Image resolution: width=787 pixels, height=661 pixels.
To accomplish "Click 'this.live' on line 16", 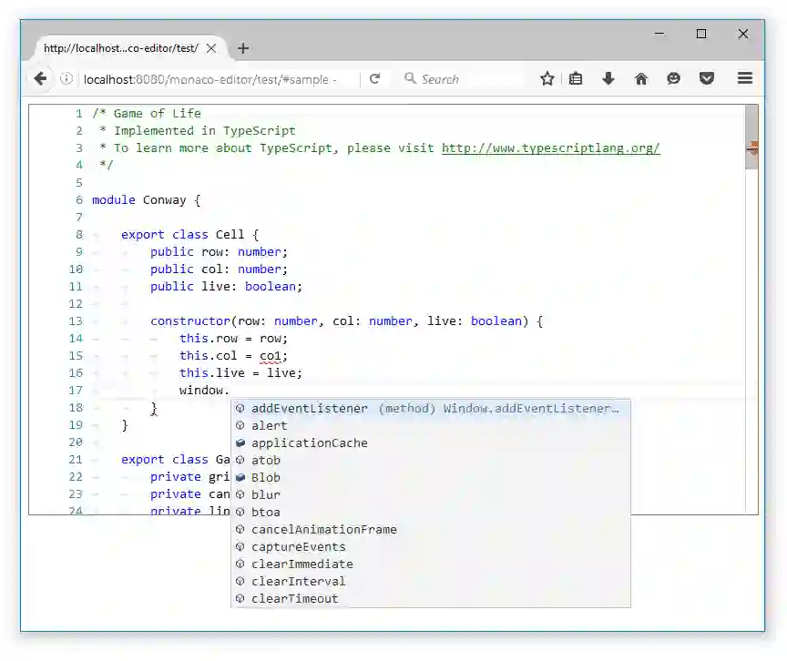I will [212, 373].
